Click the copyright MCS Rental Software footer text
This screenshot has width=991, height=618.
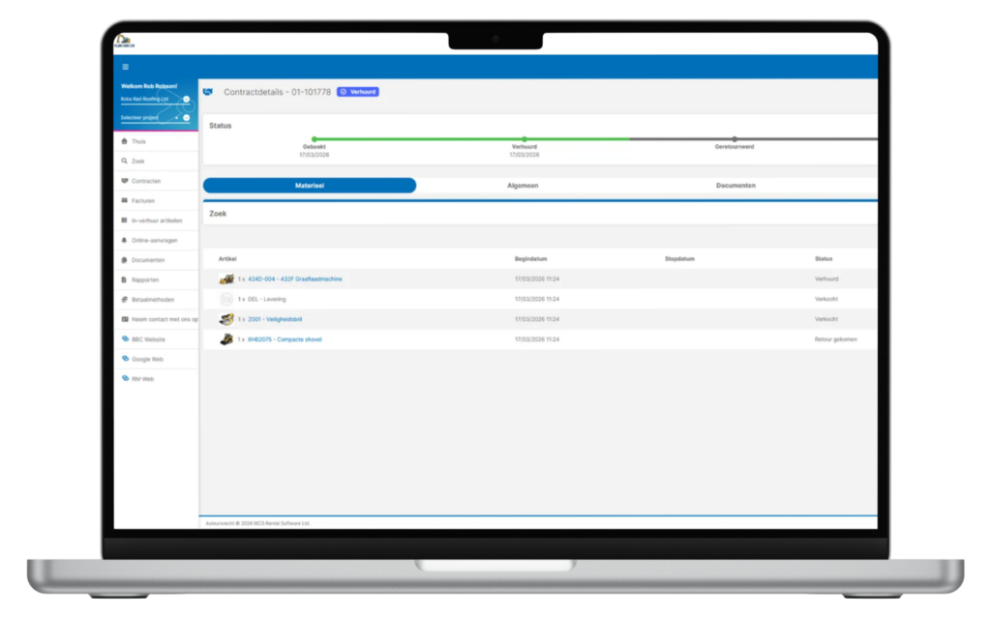point(257,523)
